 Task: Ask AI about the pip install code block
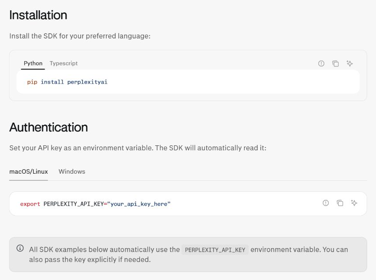(x=350, y=63)
